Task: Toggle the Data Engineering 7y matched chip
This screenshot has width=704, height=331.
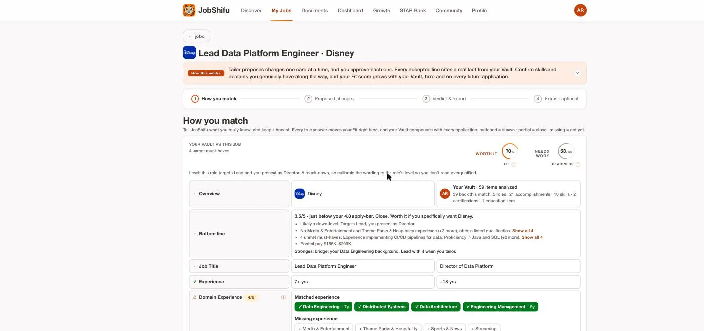Action: (323, 307)
